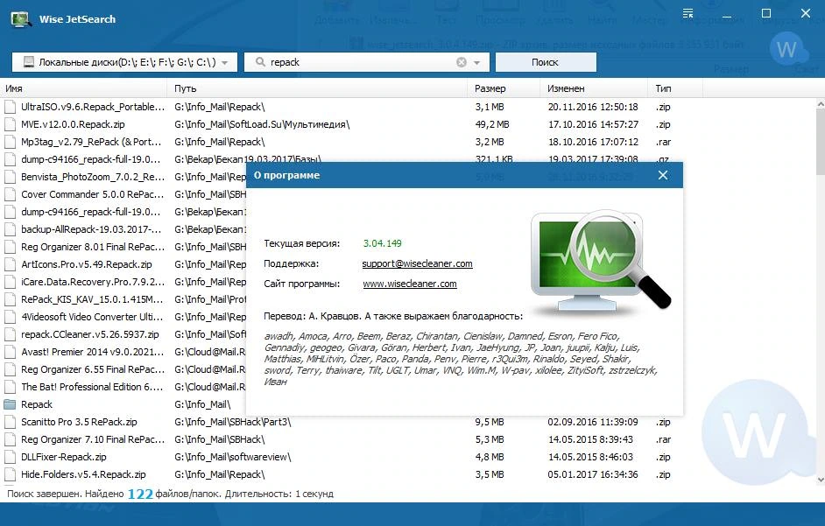
Task: Select file icon of The Bat! Professional Edition
Action: tap(10, 387)
